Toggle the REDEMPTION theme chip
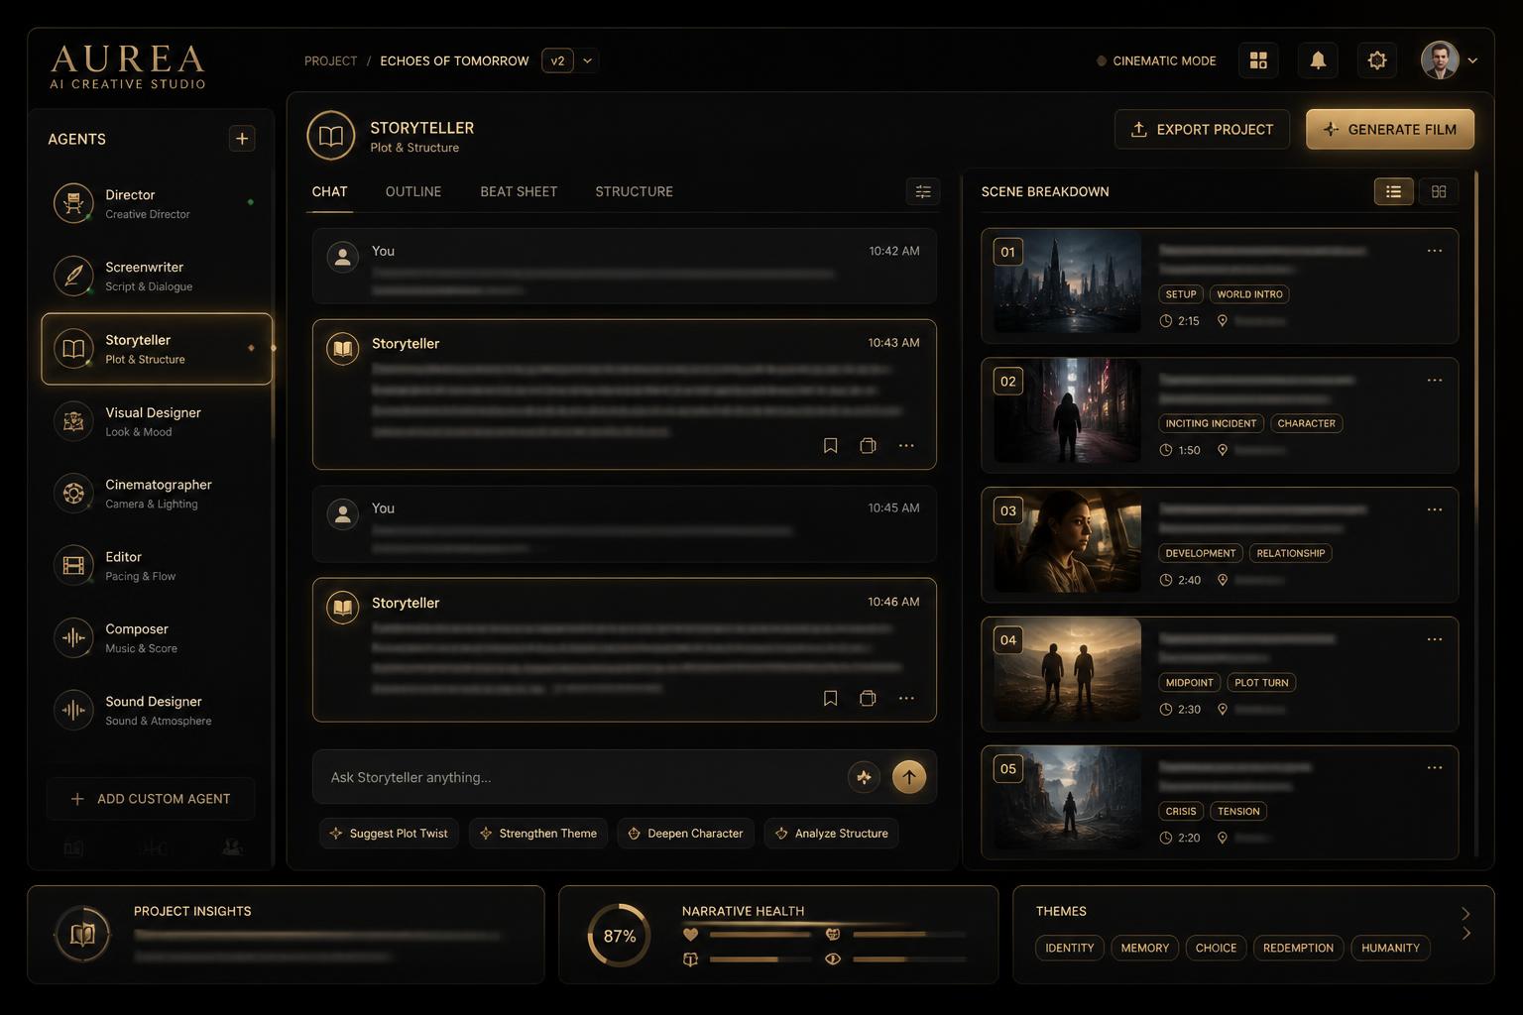The height and width of the screenshot is (1015, 1523). 1298,948
